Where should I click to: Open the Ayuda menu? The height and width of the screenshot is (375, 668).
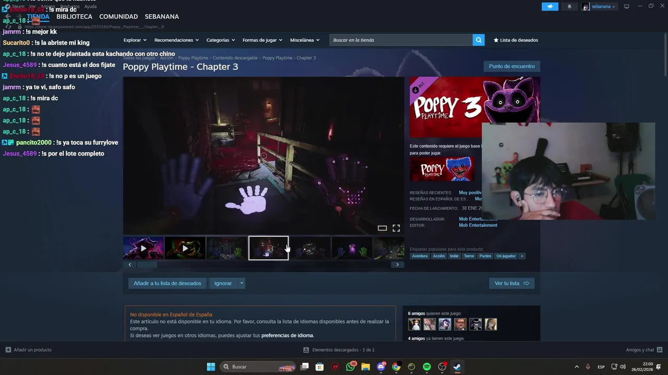(90, 6)
